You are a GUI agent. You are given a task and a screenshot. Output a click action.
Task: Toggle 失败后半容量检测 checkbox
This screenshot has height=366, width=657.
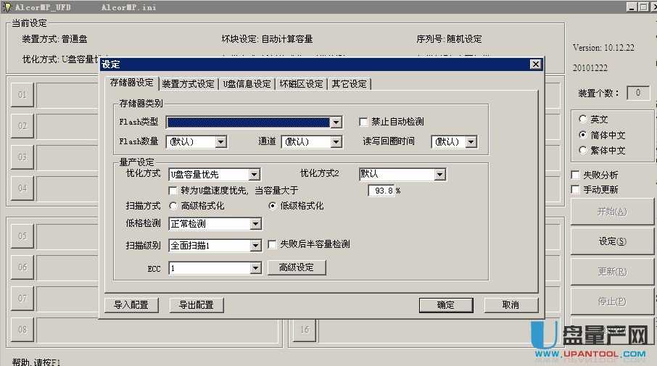(273, 245)
